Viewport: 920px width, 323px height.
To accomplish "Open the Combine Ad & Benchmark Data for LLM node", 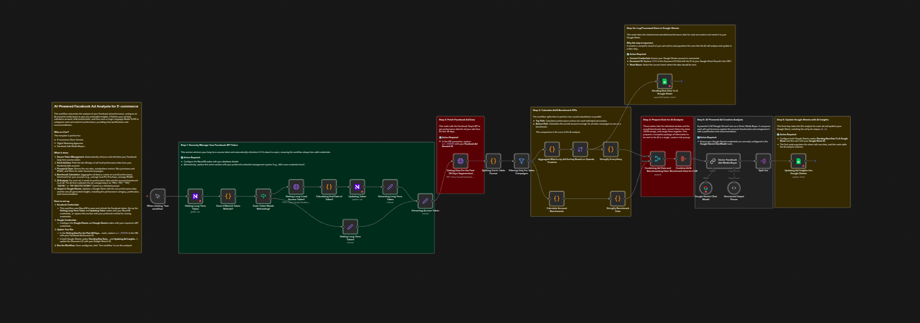I will point(683,159).
